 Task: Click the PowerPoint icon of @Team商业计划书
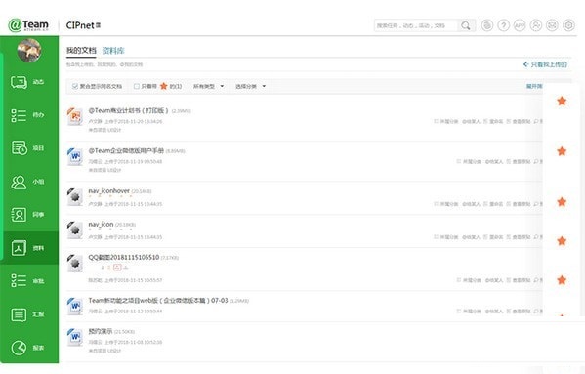point(74,116)
